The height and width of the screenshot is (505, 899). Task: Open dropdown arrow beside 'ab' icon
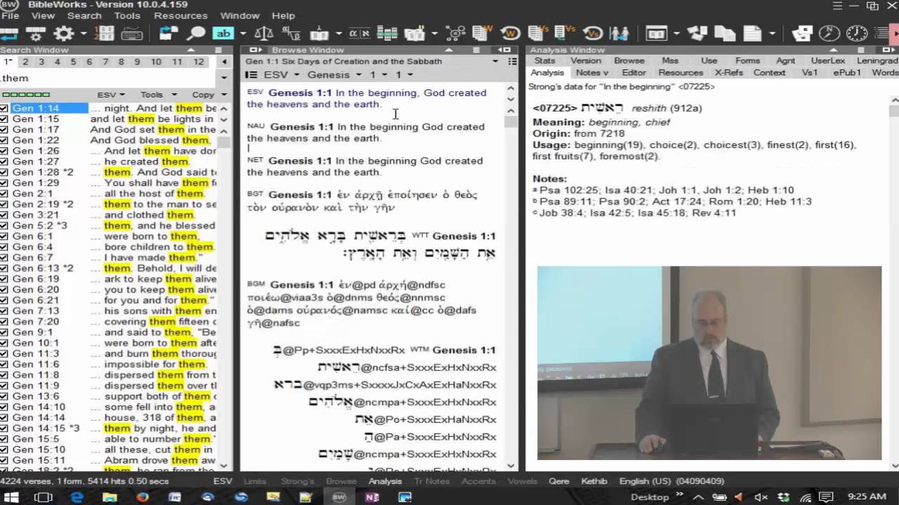[x=243, y=33]
